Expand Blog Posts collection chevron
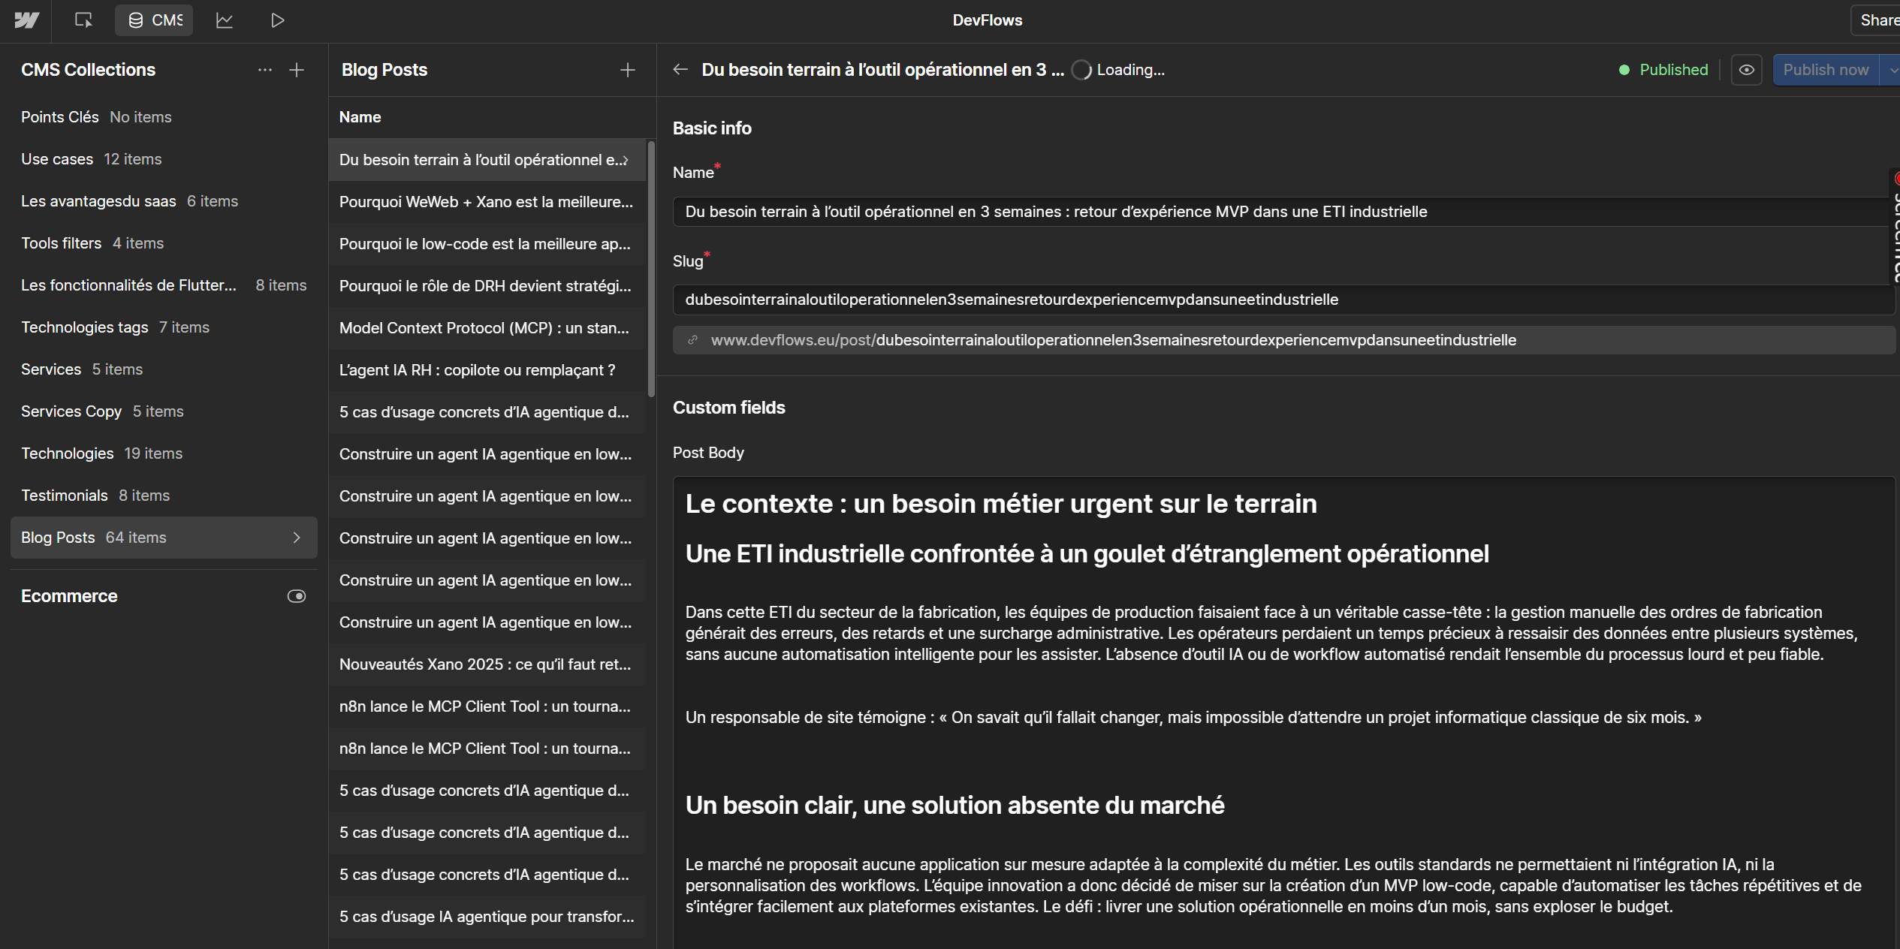Viewport: 1900px width, 949px height. [297, 538]
